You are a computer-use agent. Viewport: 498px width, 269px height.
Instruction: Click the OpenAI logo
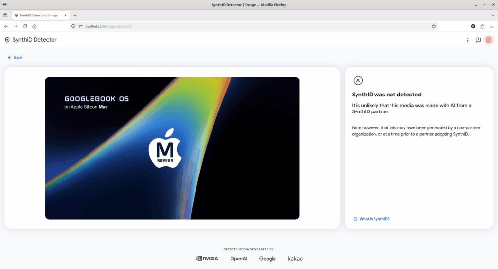tap(238, 258)
